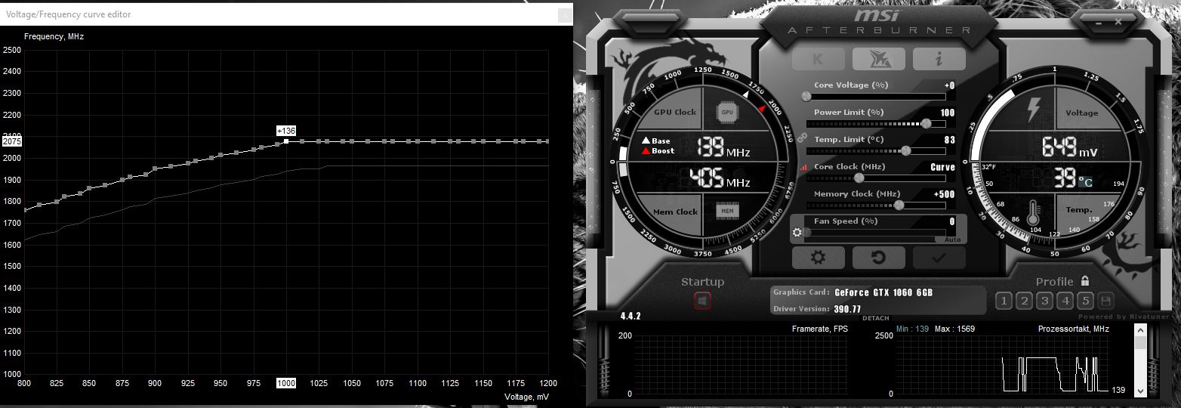Click the 649 mV voltage readout

(1070, 147)
